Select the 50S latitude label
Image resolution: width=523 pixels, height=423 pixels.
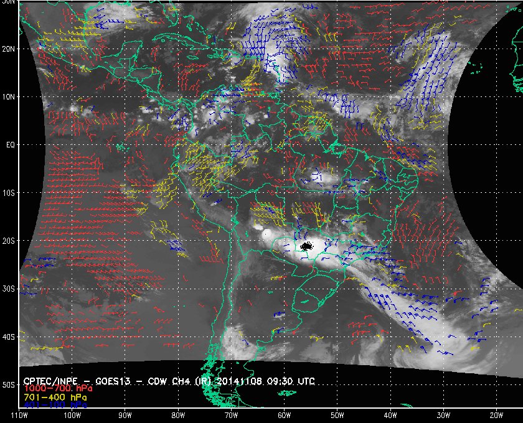coord(9,384)
